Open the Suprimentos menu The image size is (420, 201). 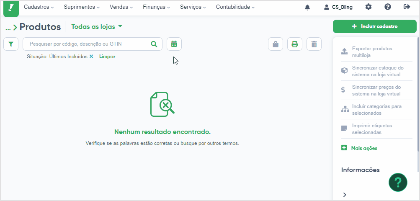[82, 7]
